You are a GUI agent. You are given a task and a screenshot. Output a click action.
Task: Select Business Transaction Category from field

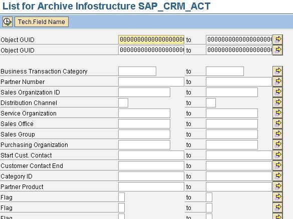[x=137, y=71]
